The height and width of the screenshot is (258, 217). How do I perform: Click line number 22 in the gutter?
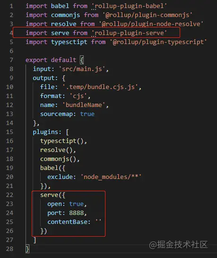(9, 195)
